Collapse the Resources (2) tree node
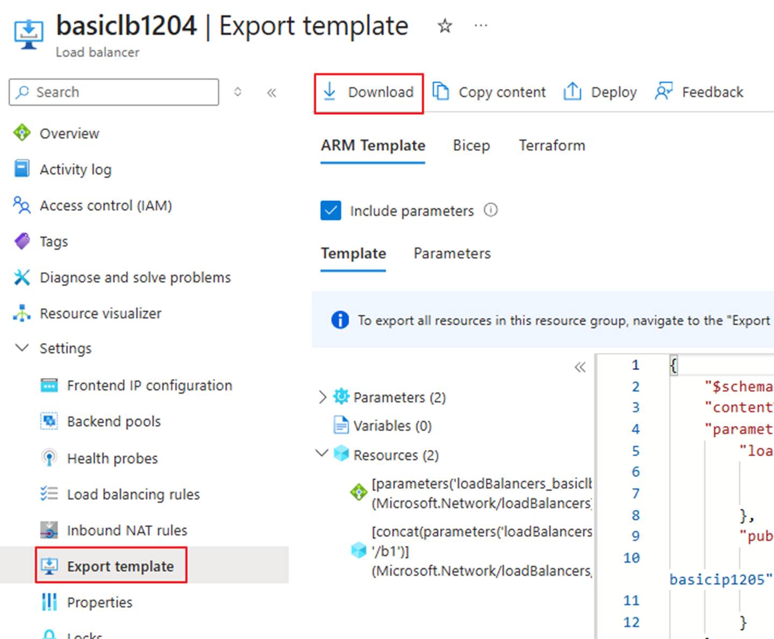The image size is (774, 639). (x=322, y=453)
